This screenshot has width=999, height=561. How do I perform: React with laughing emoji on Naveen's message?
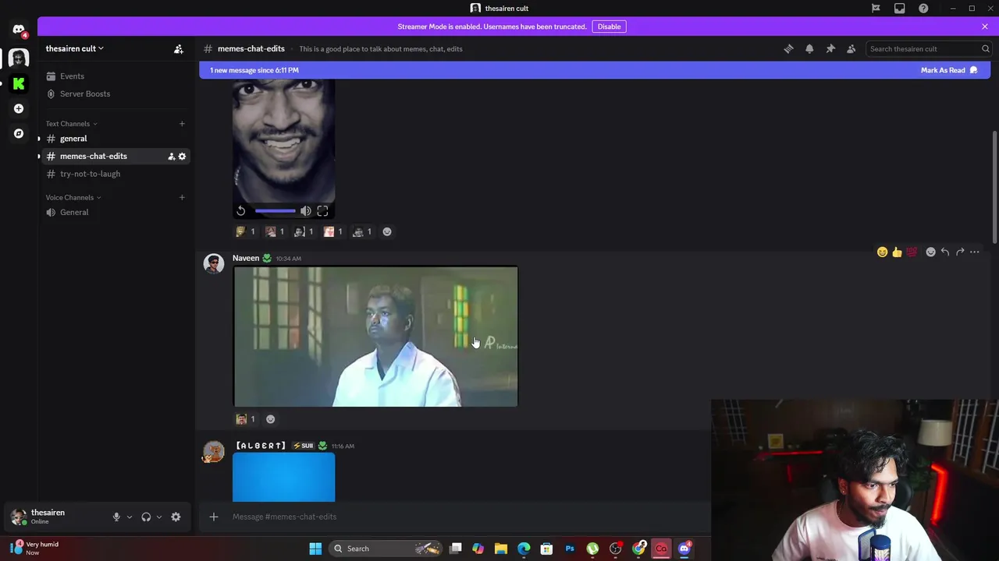click(x=882, y=252)
